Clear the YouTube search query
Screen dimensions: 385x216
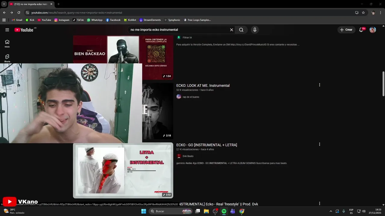[x=232, y=30]
